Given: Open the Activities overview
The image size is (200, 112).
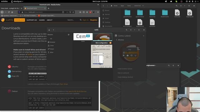Looking at the screenshot, I should coord(4,1).
